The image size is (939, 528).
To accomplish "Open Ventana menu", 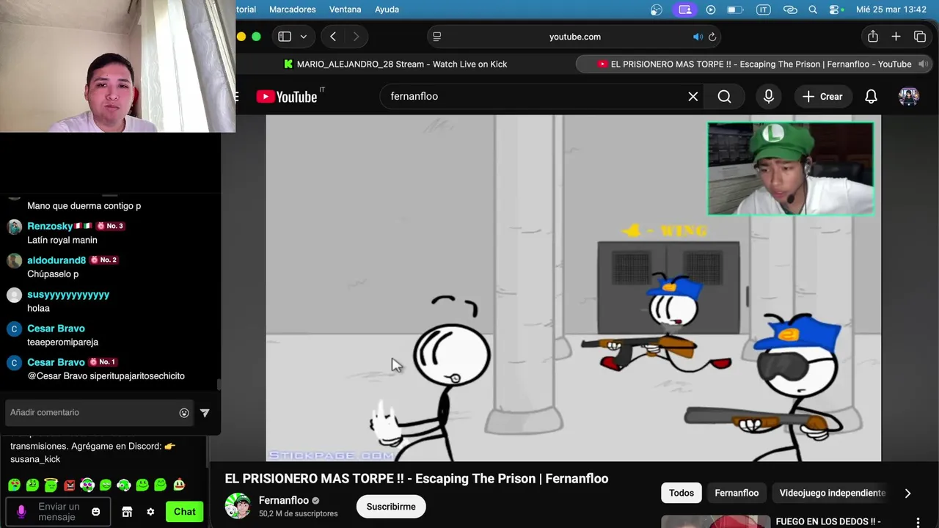I will pos(345,10).
